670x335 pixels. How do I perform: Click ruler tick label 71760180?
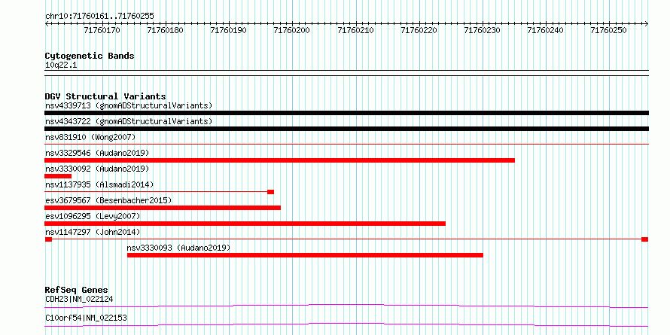pyautogui.click(x=166, y=30)
